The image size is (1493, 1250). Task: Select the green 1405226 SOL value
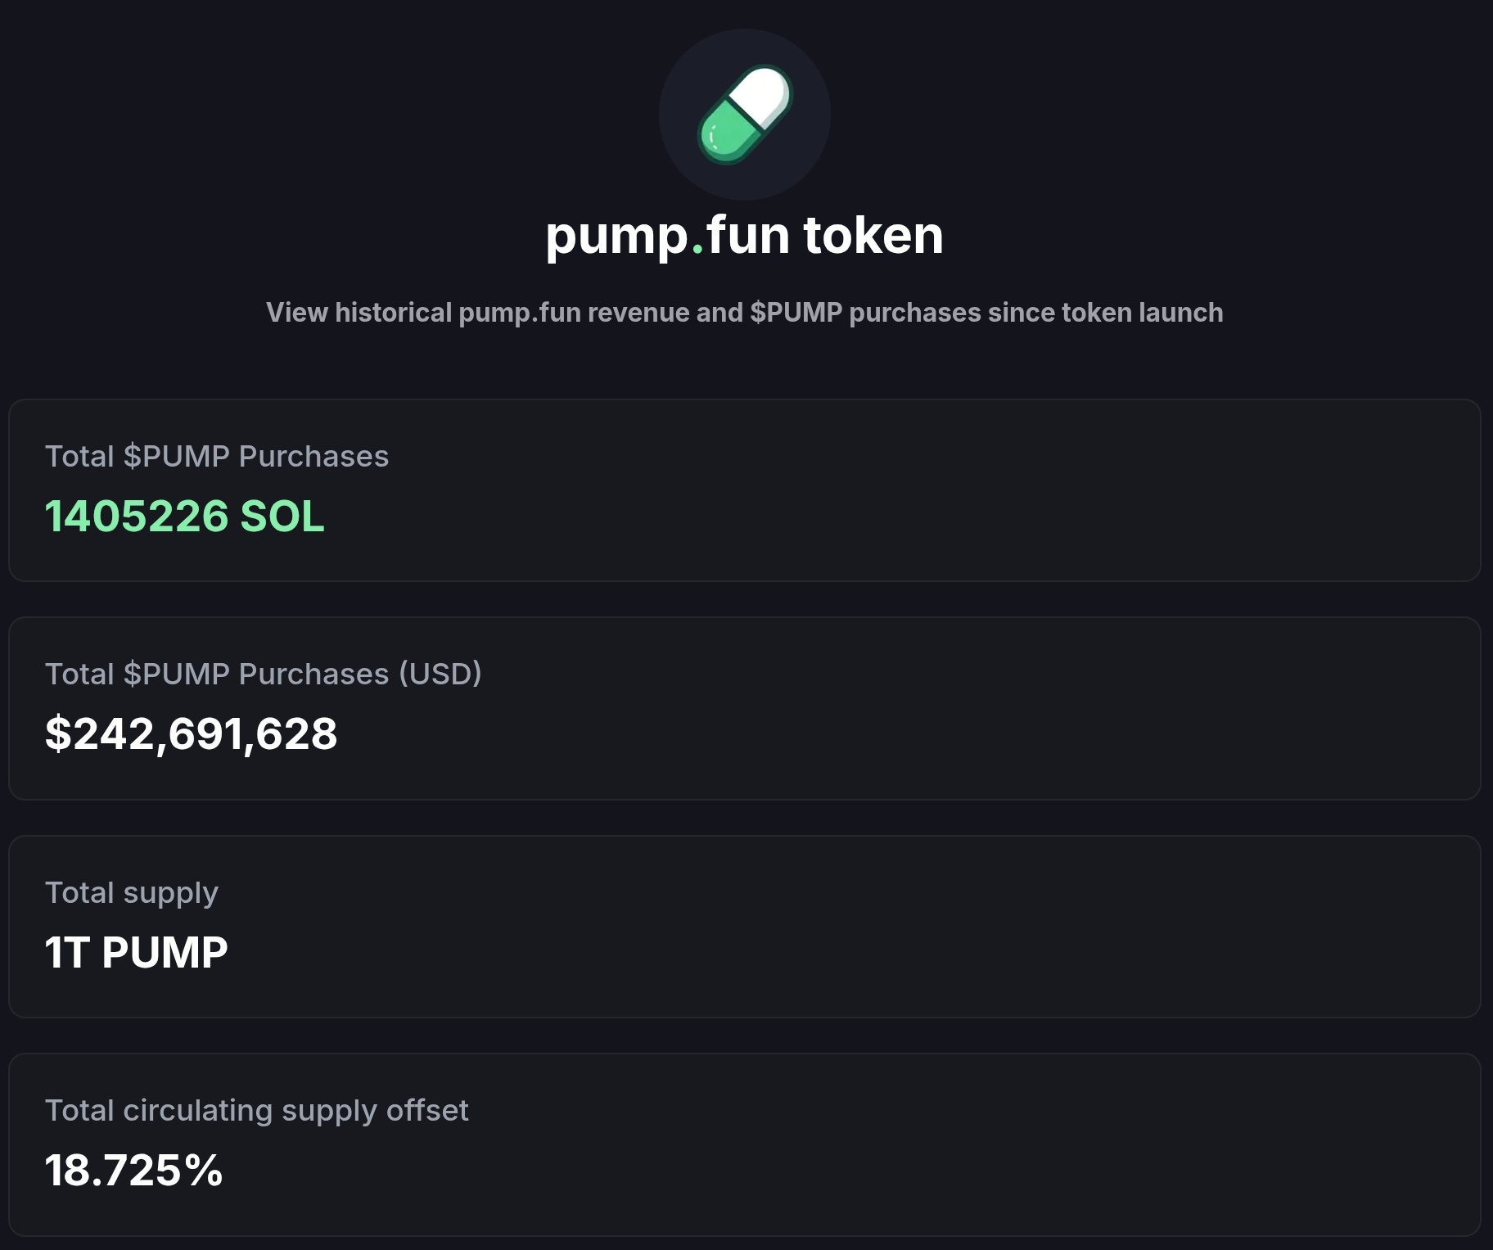pyautogui.click(x=184, y=517)
